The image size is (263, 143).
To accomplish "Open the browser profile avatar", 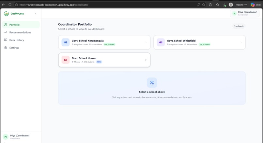I will tap(231, 5).
